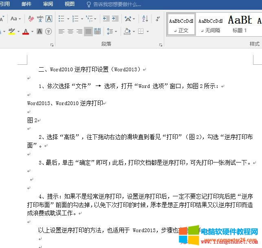Click the Decrease Indent icon

(106, 19)
